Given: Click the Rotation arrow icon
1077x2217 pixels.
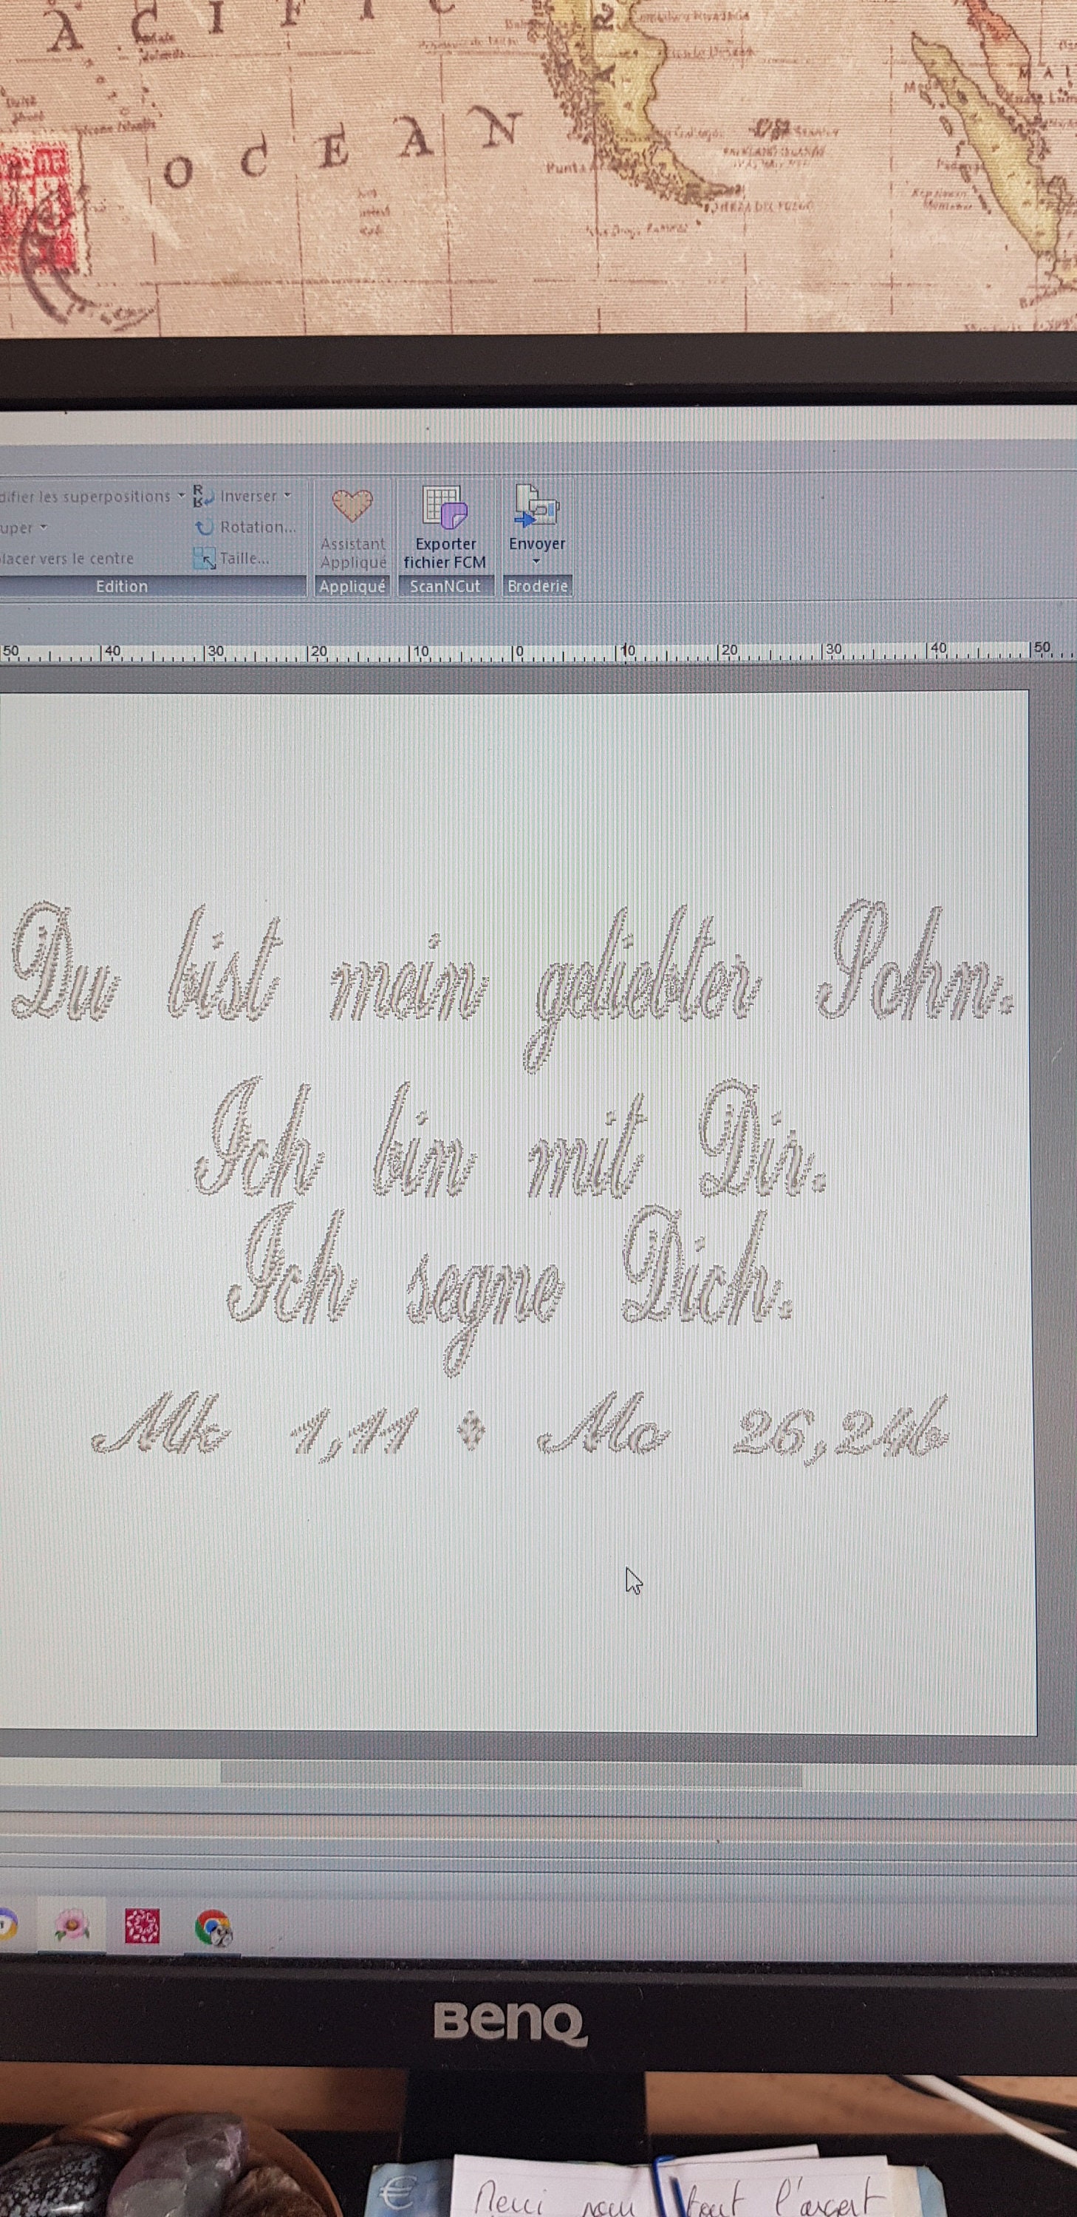Looking at the screenshot, I should (x=204, y=527).
